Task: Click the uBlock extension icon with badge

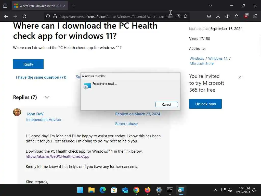Action: [246, 16]
